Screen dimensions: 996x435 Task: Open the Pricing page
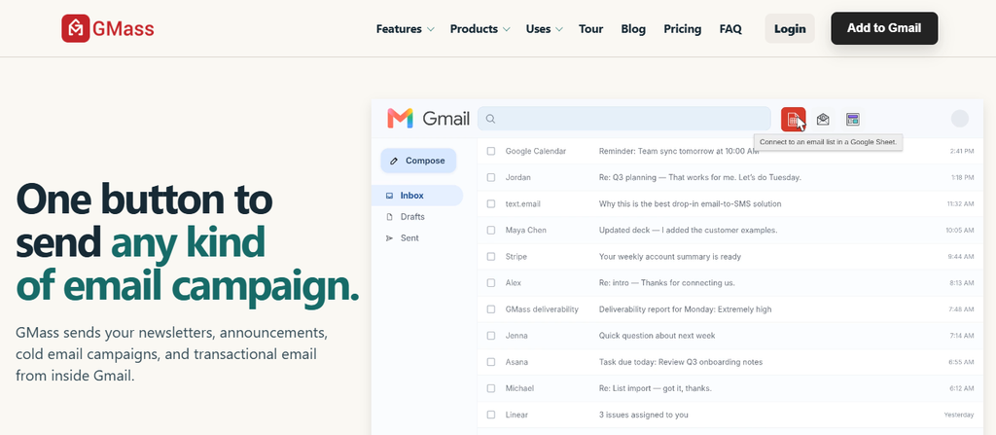pyautogui.click(x=682, y=28)
